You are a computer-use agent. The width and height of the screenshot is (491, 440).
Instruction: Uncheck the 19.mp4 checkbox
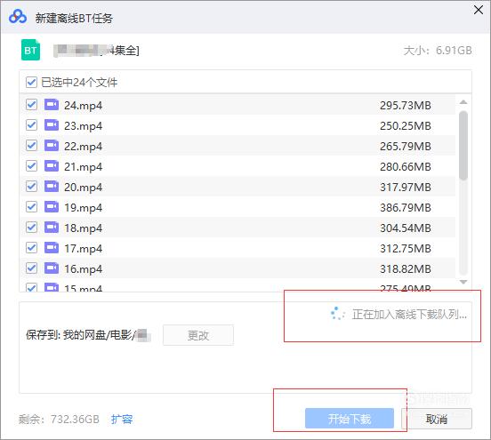(31, 207)
